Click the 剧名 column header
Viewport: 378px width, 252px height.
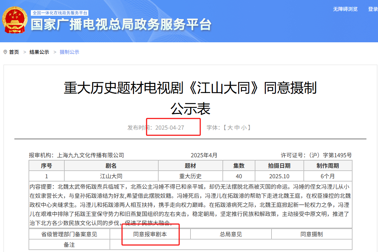pos(111,166)
